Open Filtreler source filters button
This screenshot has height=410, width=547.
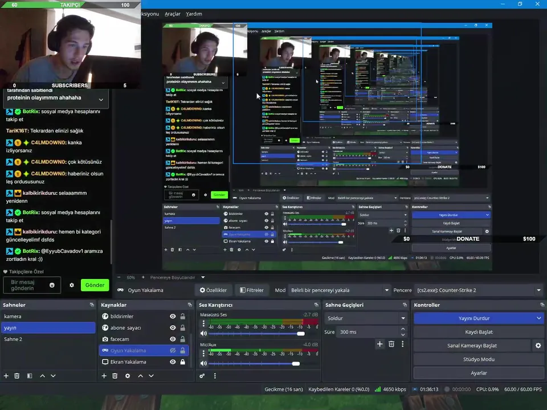(251, 290)
